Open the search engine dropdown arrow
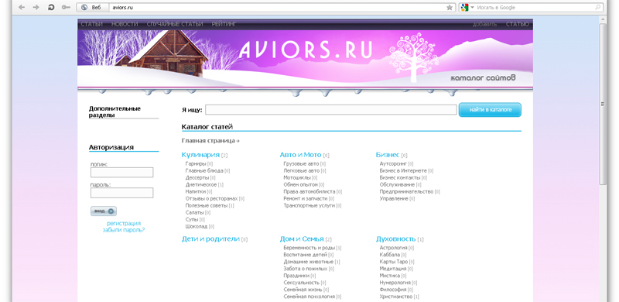 click(x=472, y=7)
